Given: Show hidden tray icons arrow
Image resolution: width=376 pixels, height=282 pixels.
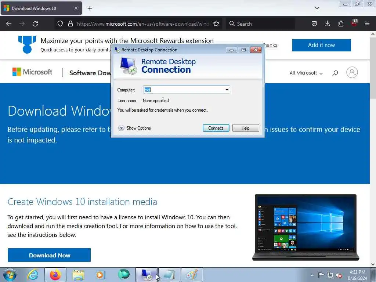Looking at the screenshot, I should tap(312, 275).
